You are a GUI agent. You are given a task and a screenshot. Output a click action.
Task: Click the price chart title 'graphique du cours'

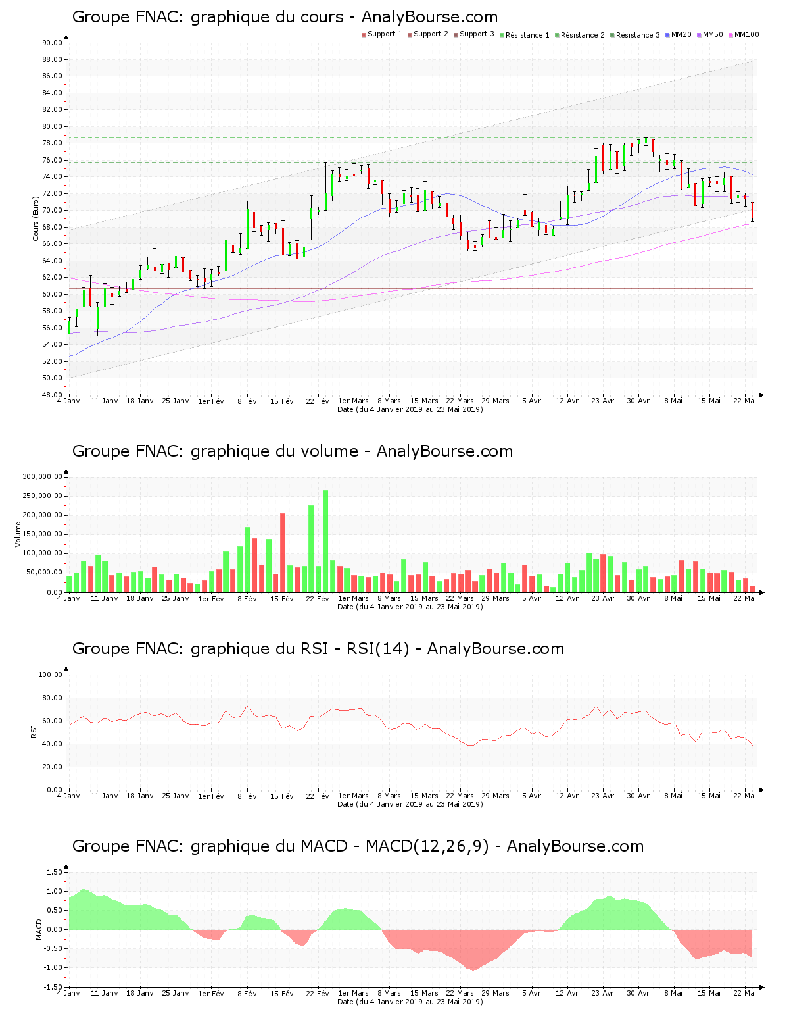(267, 17)
